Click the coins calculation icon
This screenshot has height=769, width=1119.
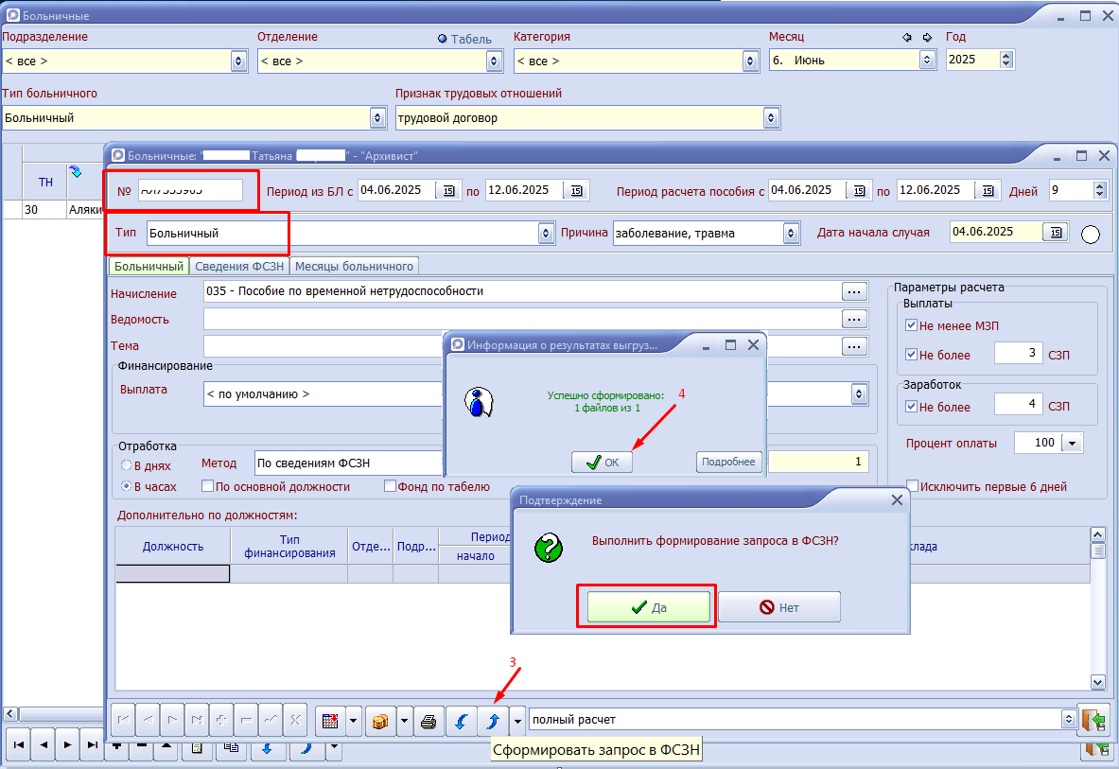click(381, 721)
